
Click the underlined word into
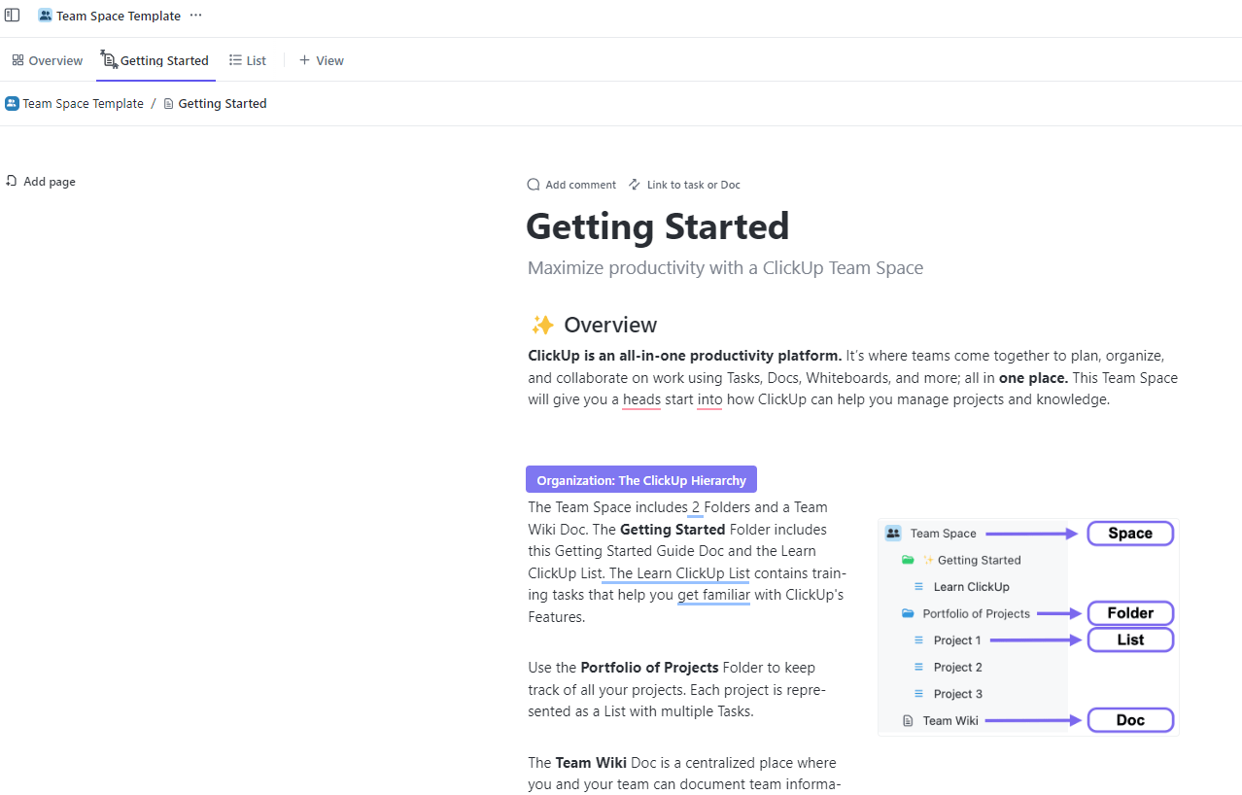pyautogui.click(x=709, y=399)
